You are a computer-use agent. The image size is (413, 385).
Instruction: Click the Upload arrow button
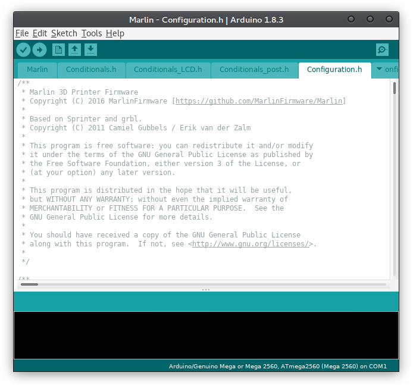pos(39,50)
